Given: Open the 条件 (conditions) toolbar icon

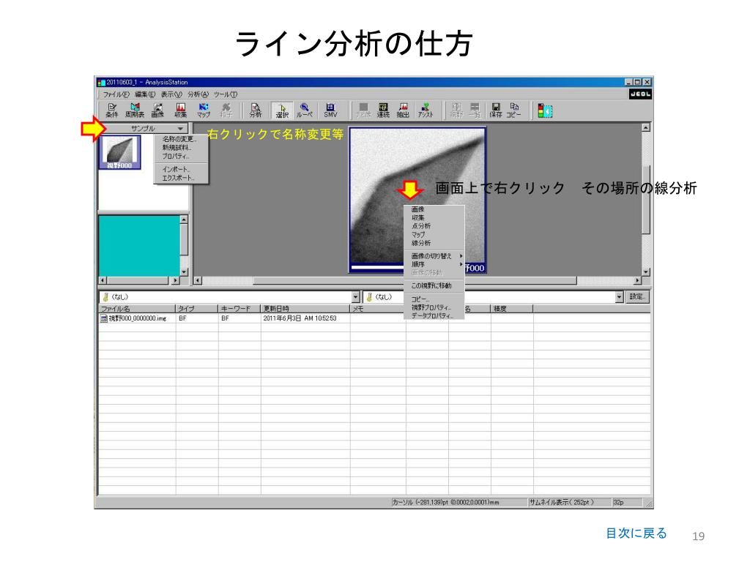Looking at the screenshot, I should click(112, 110).
